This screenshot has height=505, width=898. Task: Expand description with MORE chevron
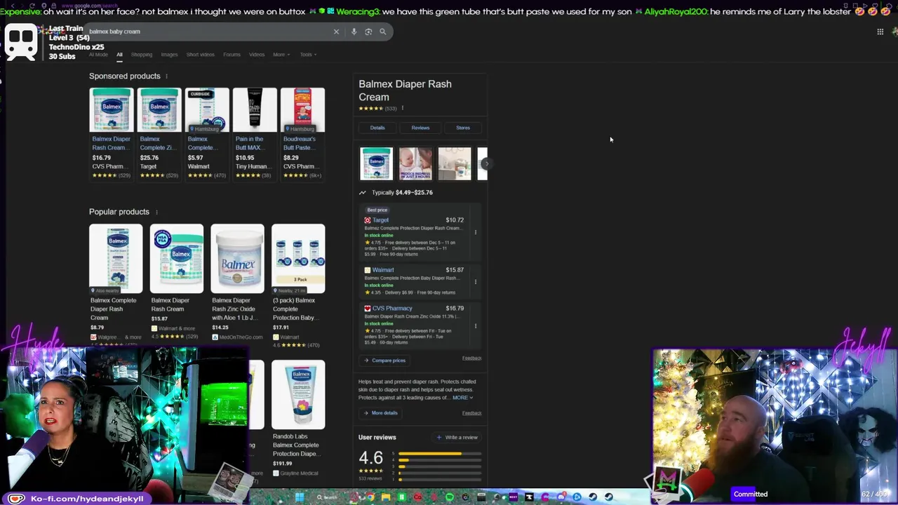[x=462, y=398]
